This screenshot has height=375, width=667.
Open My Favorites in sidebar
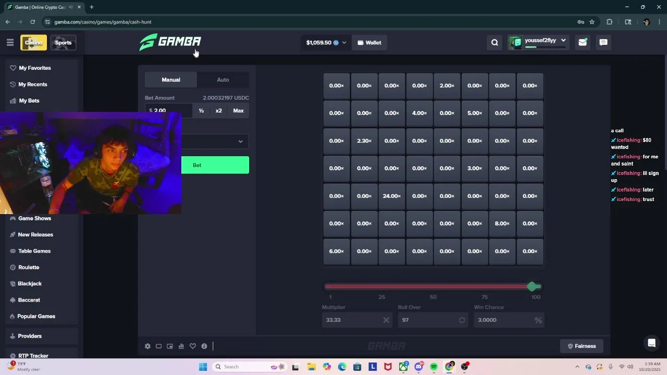pos(41,68)
